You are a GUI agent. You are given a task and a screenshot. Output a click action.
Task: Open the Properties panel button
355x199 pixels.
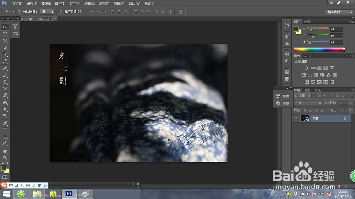[x=283, y=96]
